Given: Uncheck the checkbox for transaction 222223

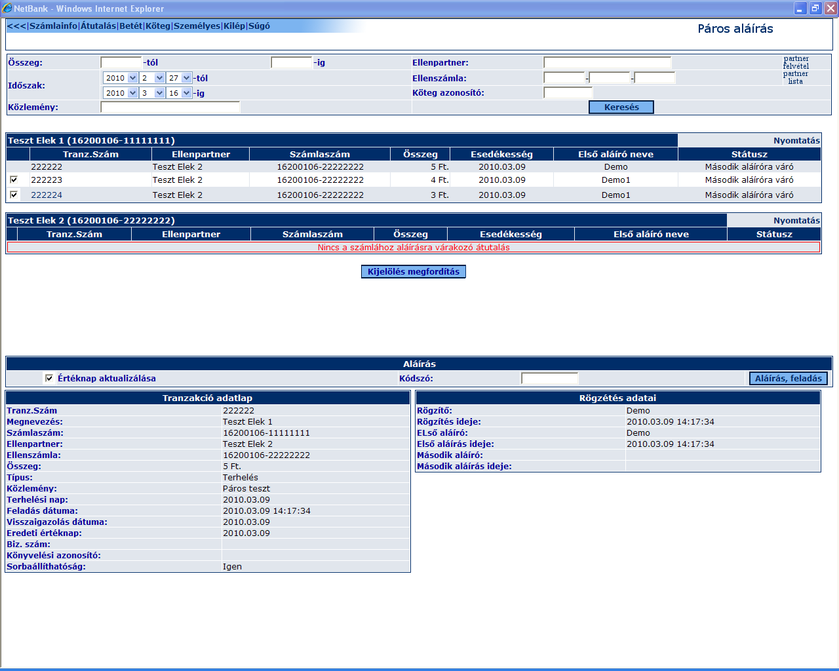Looking at the screenshot, I should (14, 180).
